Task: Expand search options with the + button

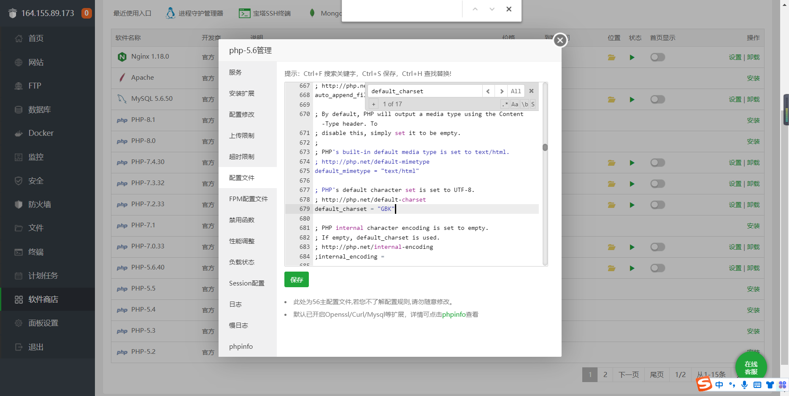Action: point(373,104)
